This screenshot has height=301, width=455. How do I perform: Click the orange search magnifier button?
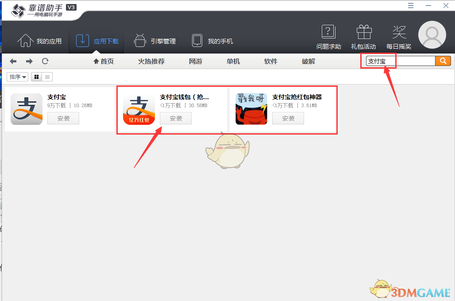pos(443,61)
